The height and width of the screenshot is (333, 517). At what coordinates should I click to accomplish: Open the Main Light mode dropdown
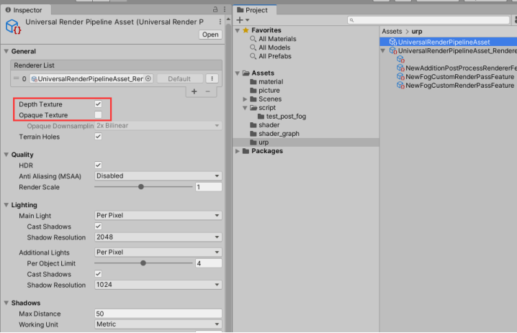[158, 215]
